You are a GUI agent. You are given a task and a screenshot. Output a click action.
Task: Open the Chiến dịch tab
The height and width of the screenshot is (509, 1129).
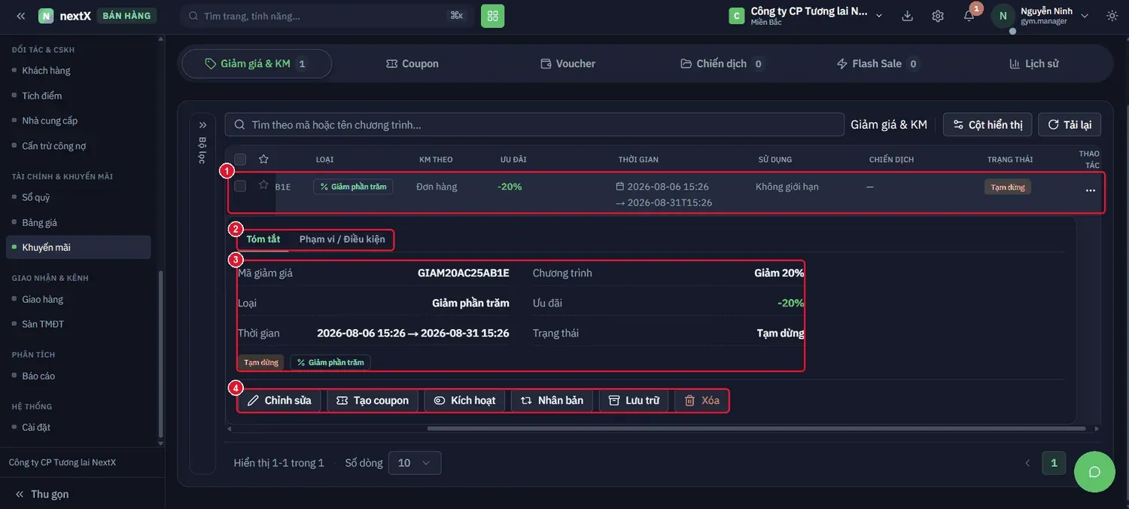point(722,64)
